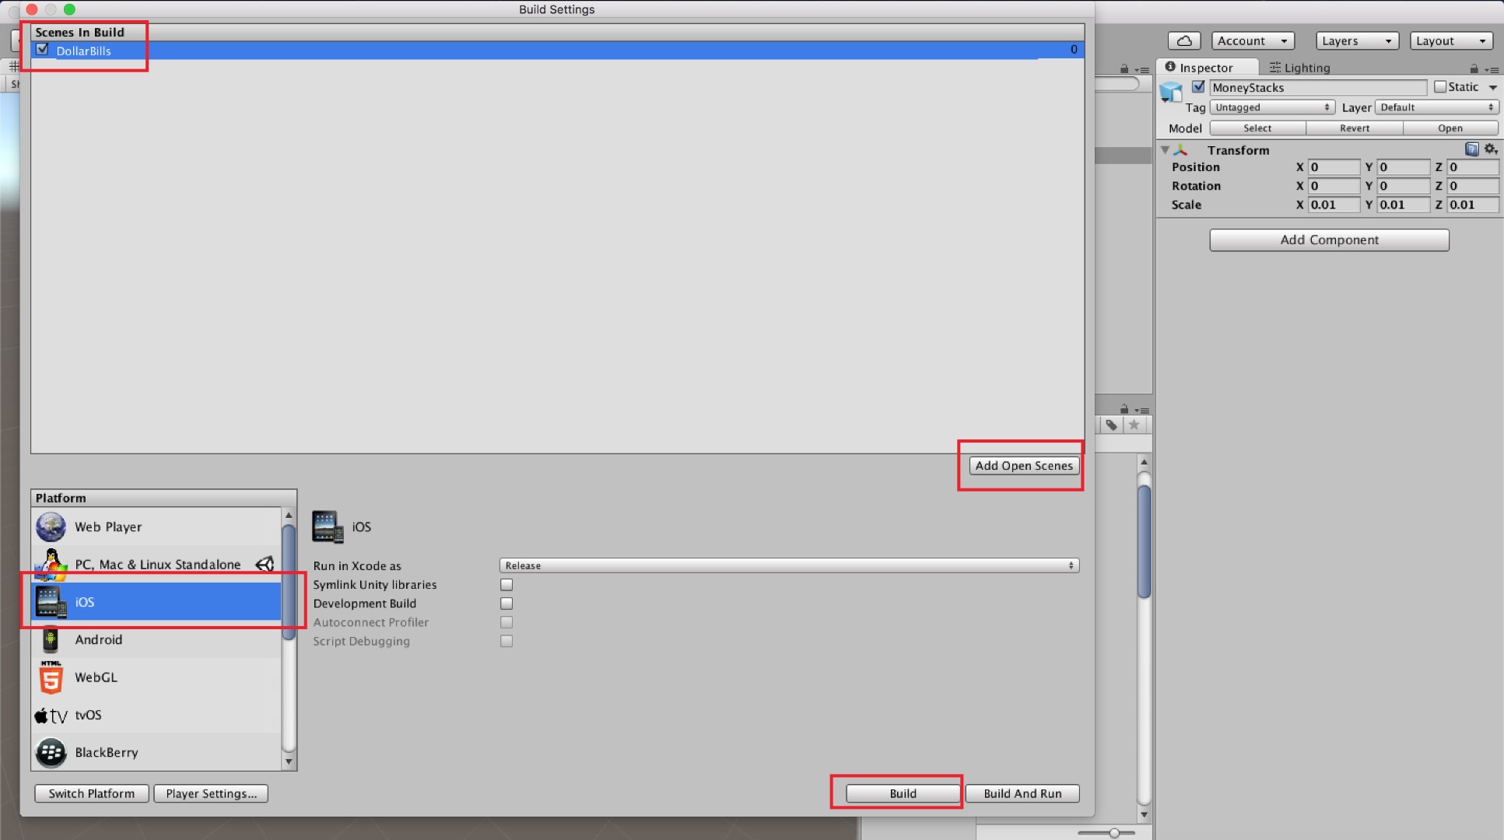Expand the Layout dropdown selector
This screenshot has width=1504, height=840.
coord(1451,40)
